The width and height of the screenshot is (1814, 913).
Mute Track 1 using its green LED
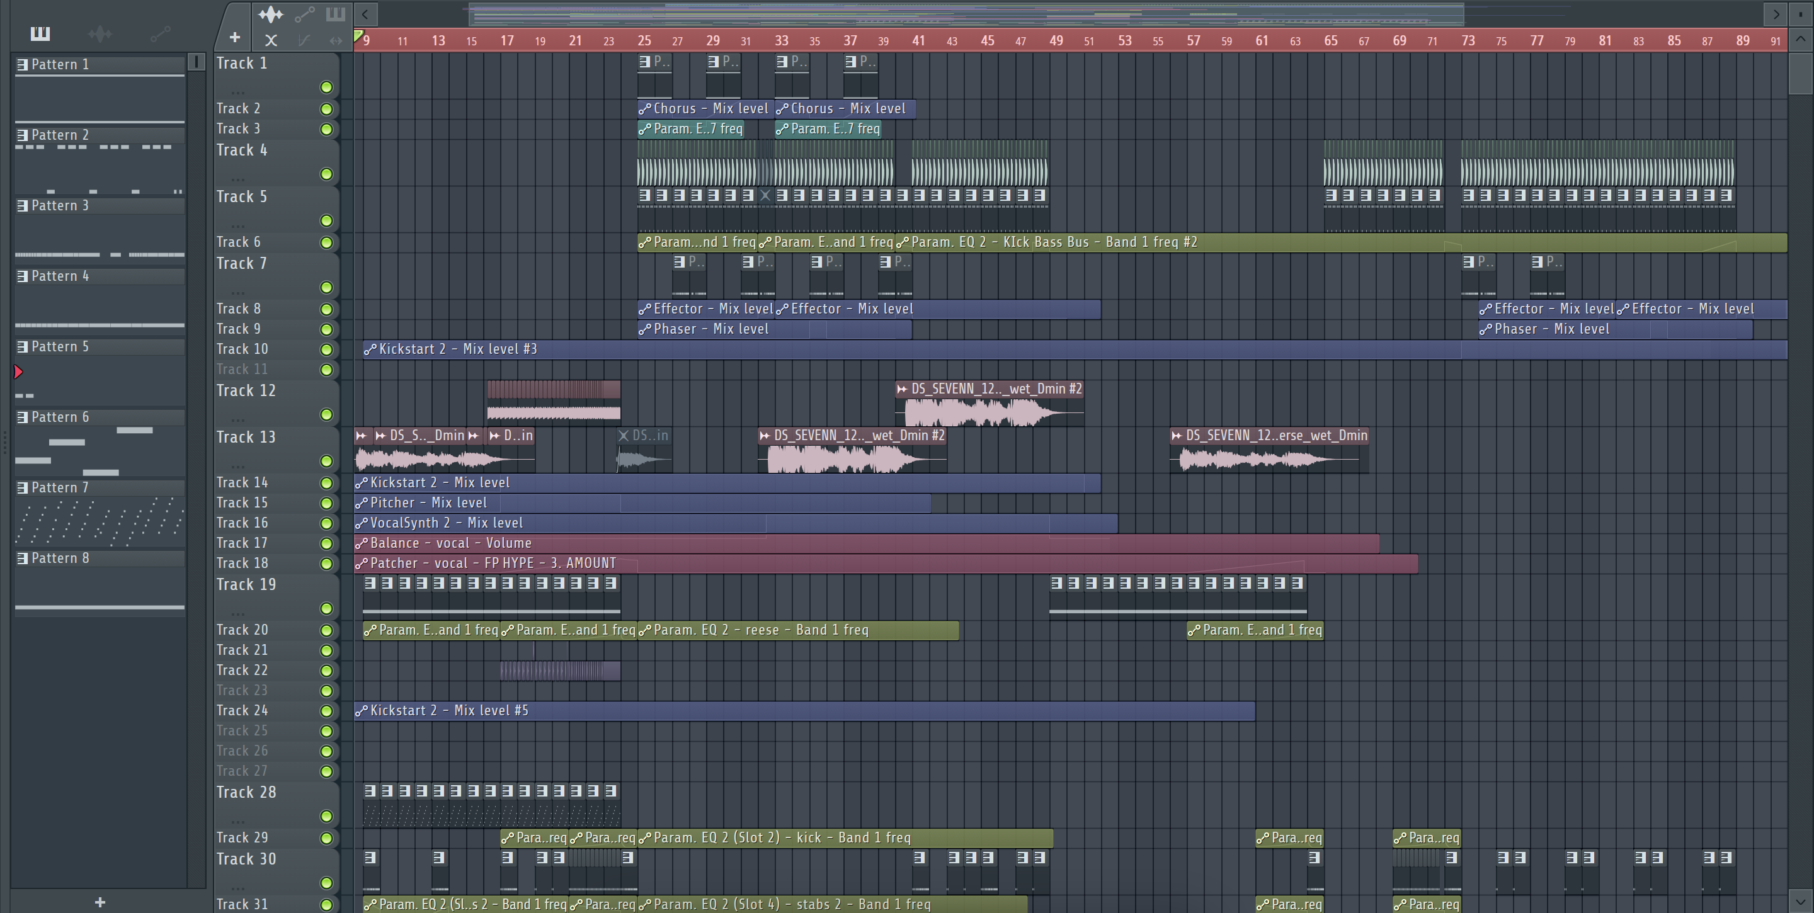click(327, 88)
